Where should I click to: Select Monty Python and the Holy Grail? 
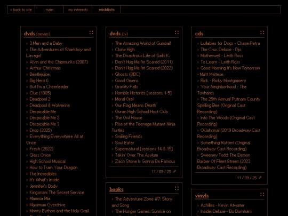tap(59, 211)
